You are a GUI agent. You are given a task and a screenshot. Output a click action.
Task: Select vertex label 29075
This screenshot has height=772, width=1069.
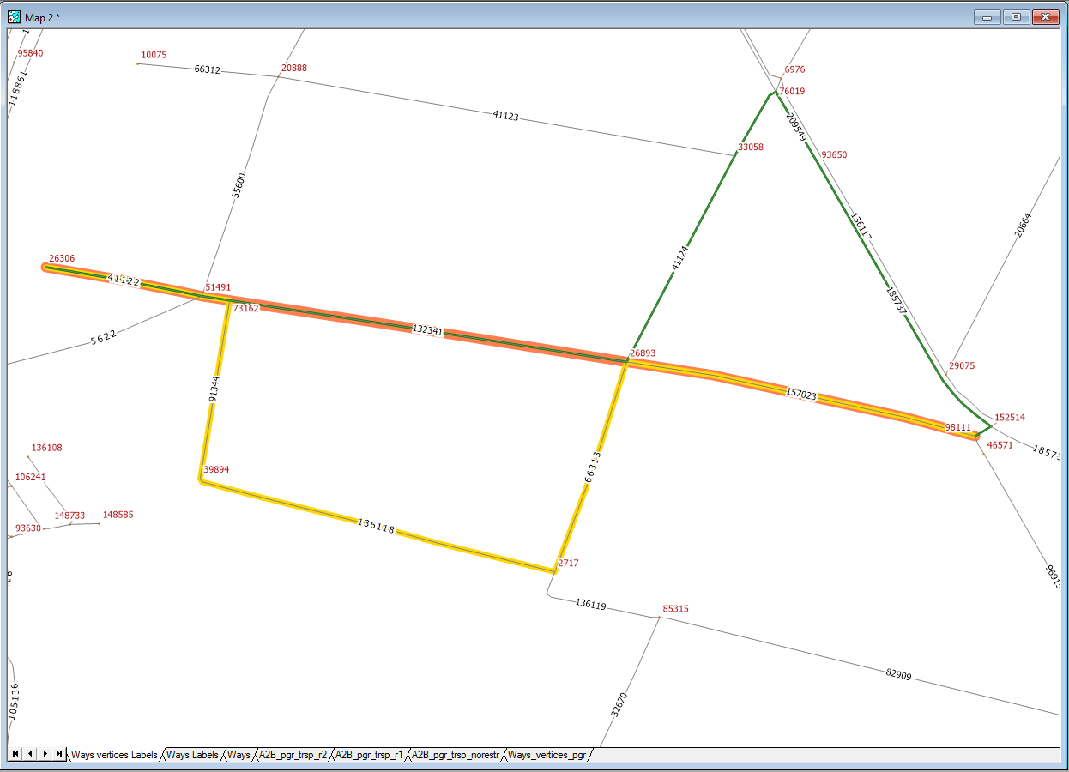tap(962, 365)
